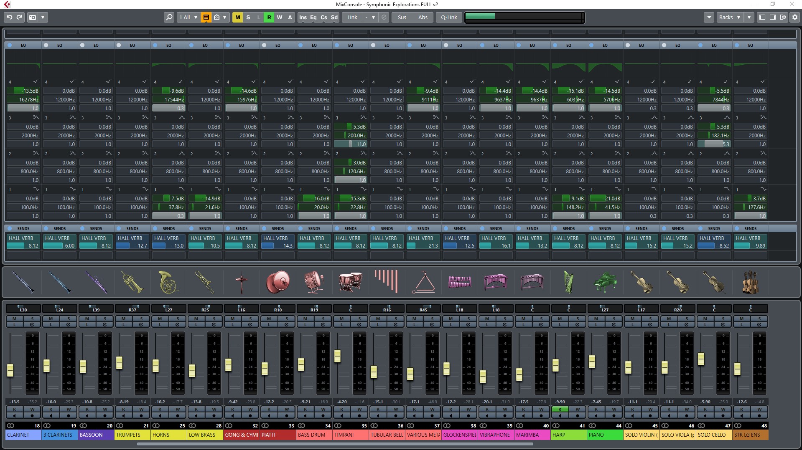
Task: Select the Bass Drum instrument picture
Action: (314, 282)
